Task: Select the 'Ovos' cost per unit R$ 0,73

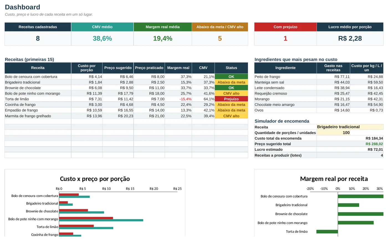Action: point(367,110)
